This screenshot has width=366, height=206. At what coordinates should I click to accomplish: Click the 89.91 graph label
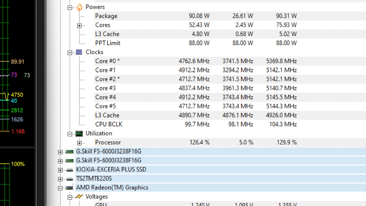(18, 62)
